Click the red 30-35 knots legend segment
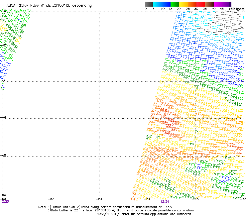 [201, 4]
